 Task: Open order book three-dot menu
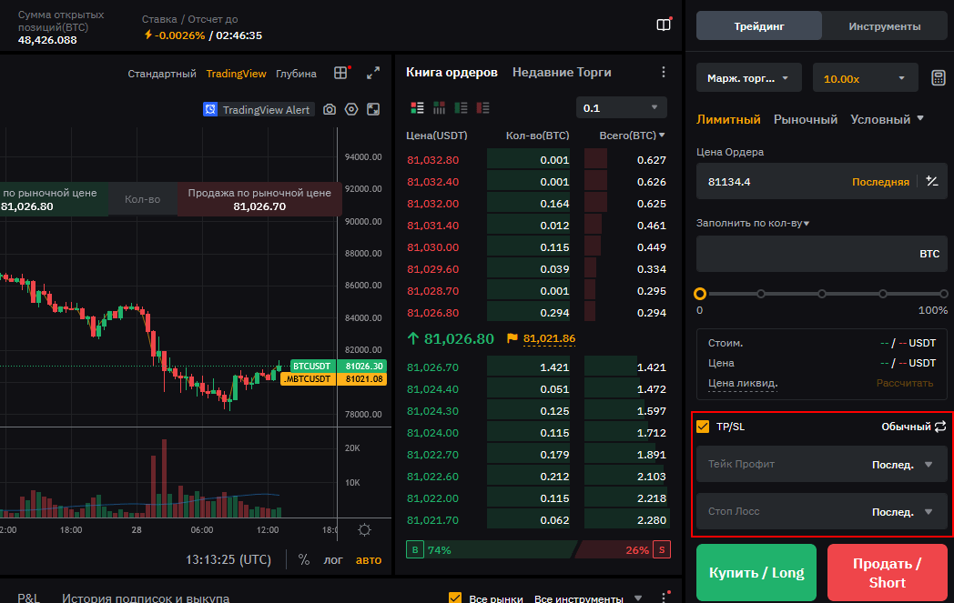pyautogui.click(x=663, y=73)
